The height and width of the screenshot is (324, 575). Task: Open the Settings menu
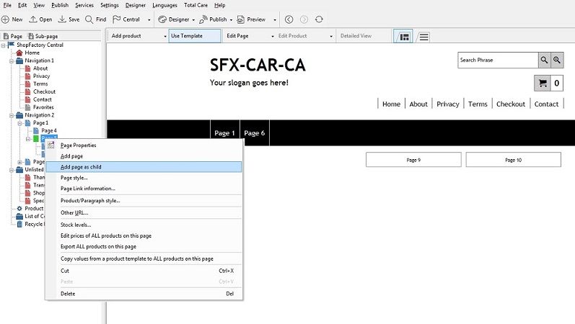pyautogui.click(x=109, y=5)
